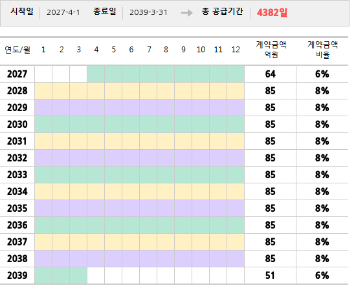This screenshot has width=356, height=288.
Task: Select the 2032 row label
Action: point(17,158)
